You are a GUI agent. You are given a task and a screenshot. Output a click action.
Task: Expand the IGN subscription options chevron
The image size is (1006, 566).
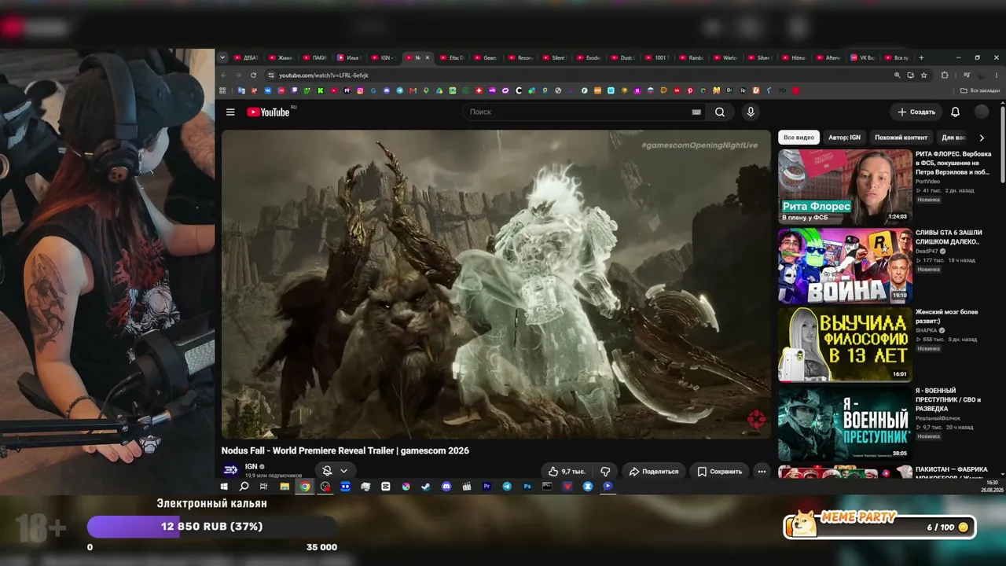[x=343, y=471]
